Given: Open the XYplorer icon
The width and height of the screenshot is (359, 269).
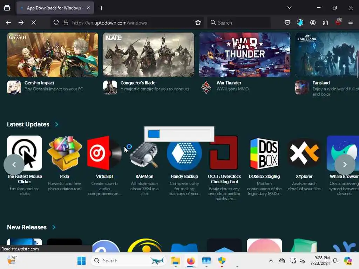Looking at the screenshot, I should click(x=304, y=153).
